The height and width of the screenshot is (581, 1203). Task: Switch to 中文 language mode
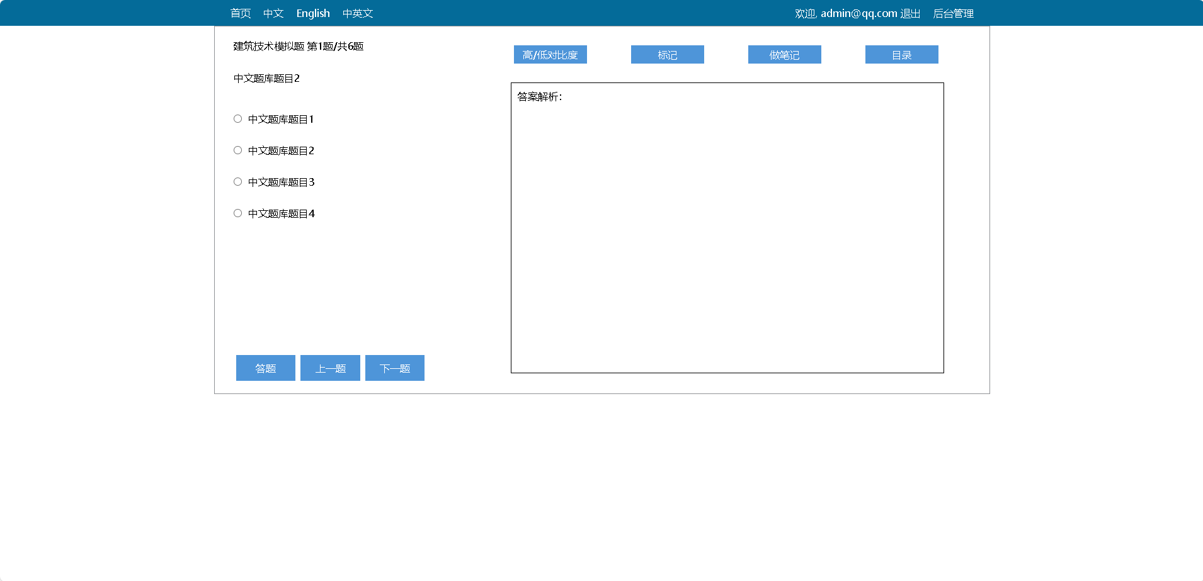point(273,13)
